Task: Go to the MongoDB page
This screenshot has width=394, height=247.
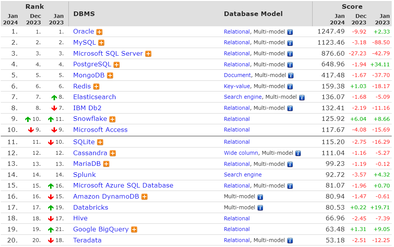Action: pyautogui.click(x=89, y=75)
